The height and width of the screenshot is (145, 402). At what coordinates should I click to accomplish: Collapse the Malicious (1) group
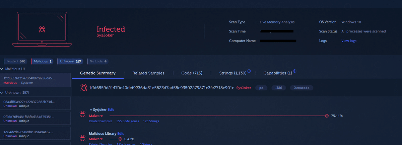(2, 69)
